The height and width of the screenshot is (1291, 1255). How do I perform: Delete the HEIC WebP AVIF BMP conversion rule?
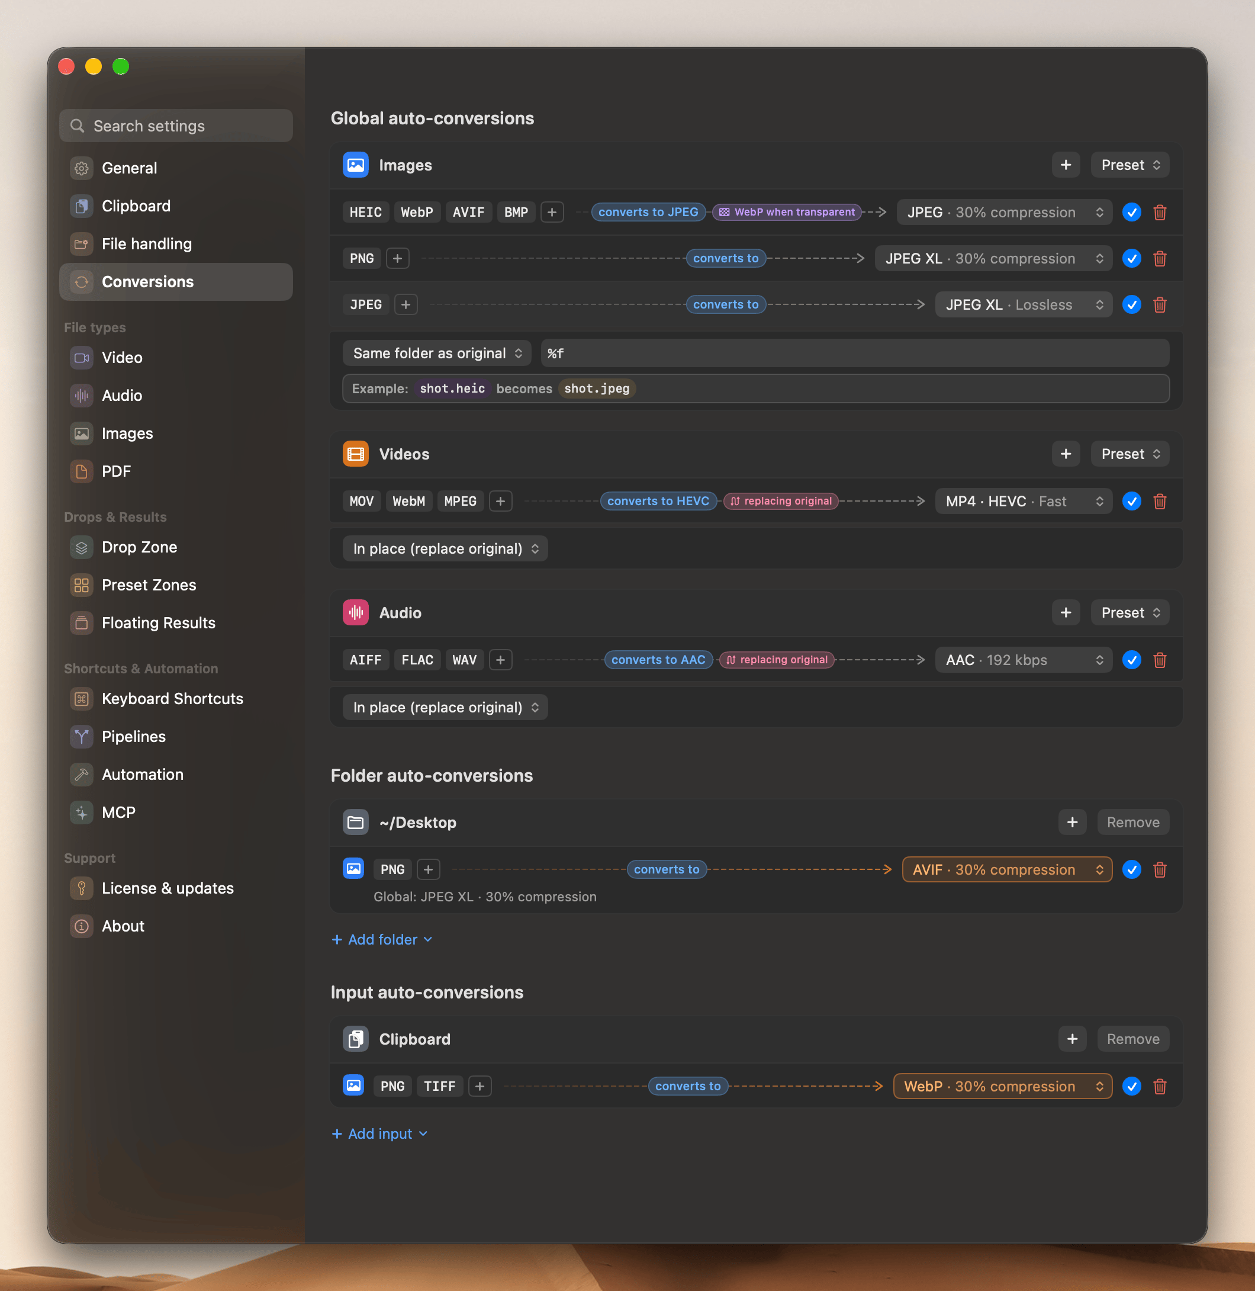(1160, 213)
